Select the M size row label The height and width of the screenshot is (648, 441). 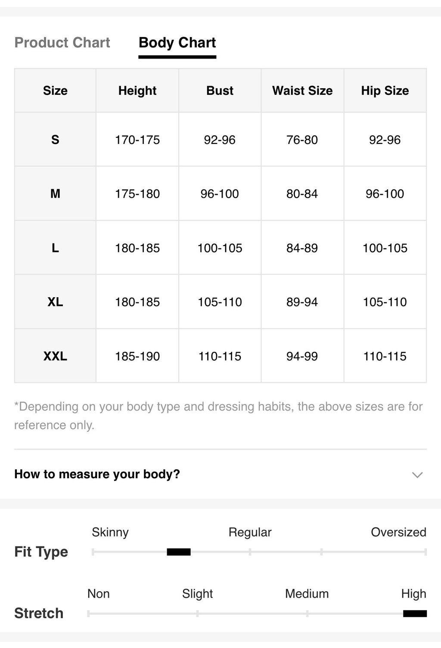click(x=55, y=194)
